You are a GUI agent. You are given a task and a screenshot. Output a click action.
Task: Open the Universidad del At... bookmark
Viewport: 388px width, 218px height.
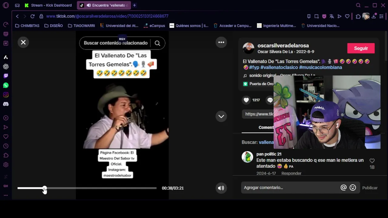point(119,26)
